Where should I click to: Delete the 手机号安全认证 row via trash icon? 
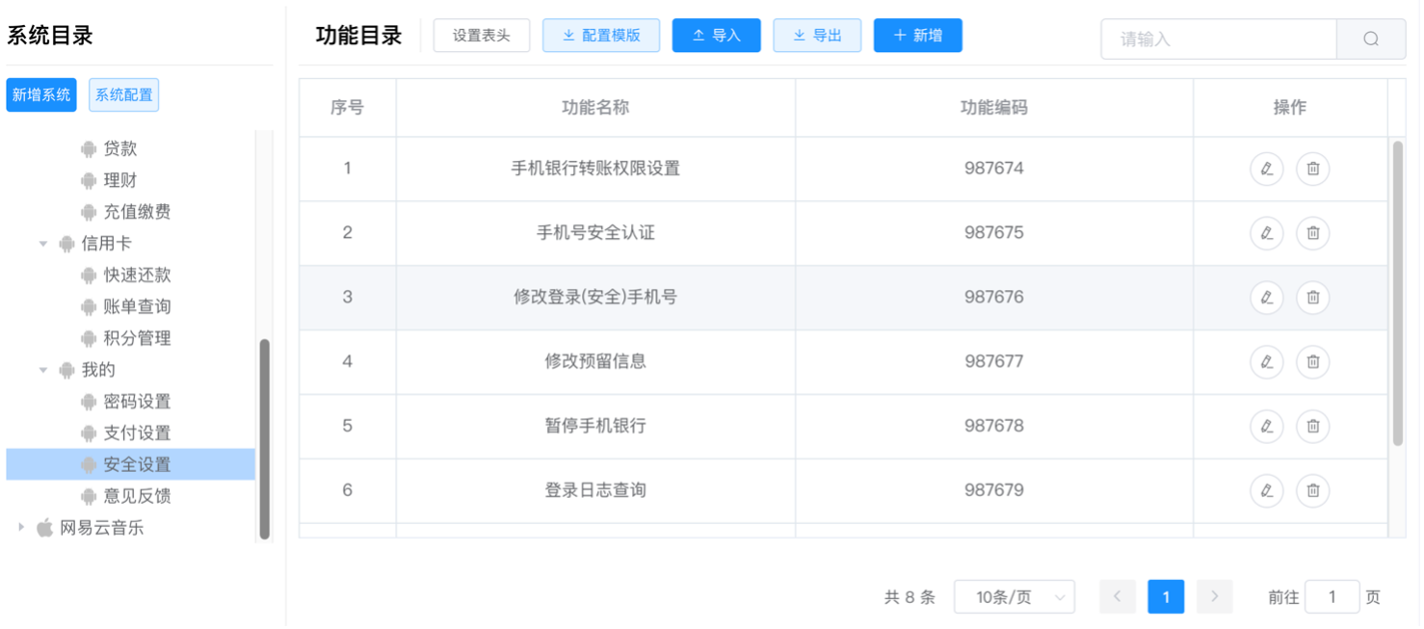click(x=1312, y=233)
